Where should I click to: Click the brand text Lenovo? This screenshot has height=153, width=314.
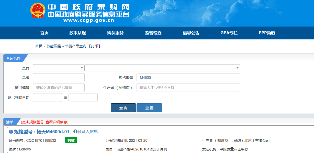[x=25, y=149]
